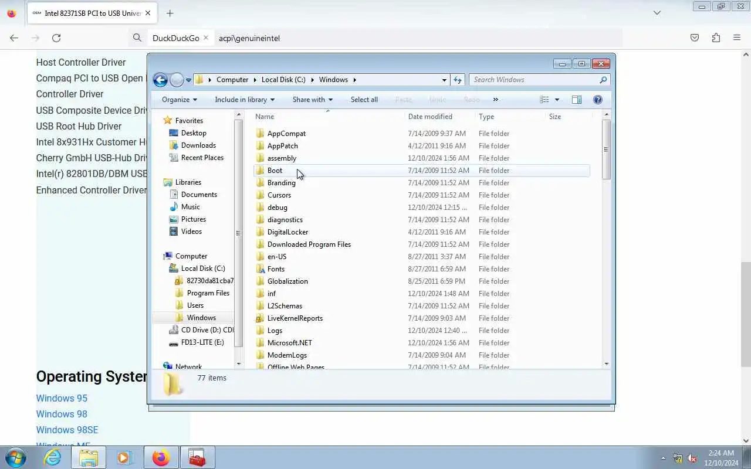Click the change view icon
The height and width of the screenshot is (469, 751).
click(x=544, y=100)
